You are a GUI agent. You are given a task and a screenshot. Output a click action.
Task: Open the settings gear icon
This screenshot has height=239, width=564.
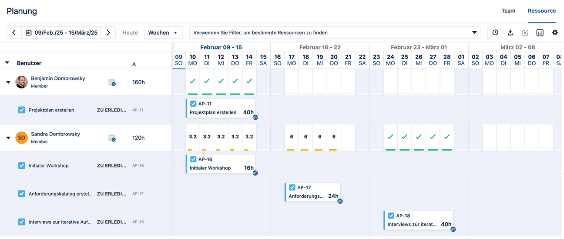click(x=555, y=33)
